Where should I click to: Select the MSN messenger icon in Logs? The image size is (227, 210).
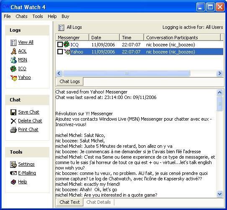[x=13, y=60]
